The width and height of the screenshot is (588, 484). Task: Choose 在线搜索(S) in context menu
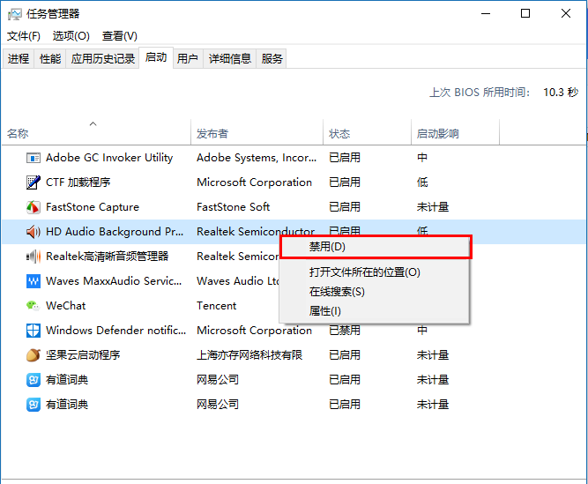[x=337, y=292]
